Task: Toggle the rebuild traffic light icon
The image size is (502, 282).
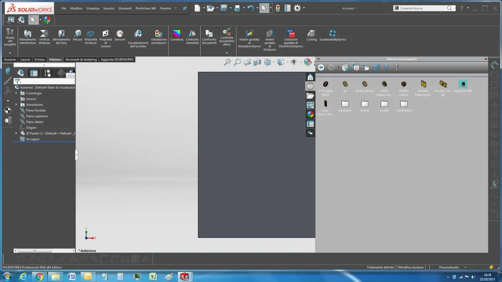Action: point(277,8)
